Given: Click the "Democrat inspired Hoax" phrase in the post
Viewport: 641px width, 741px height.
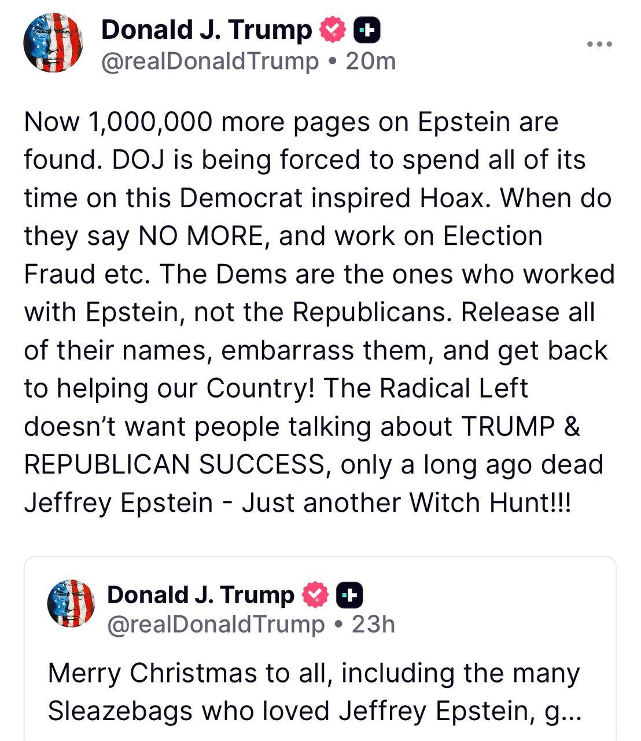Looking at the screenshot, I should pyautogui.click(x=332, y=198).
